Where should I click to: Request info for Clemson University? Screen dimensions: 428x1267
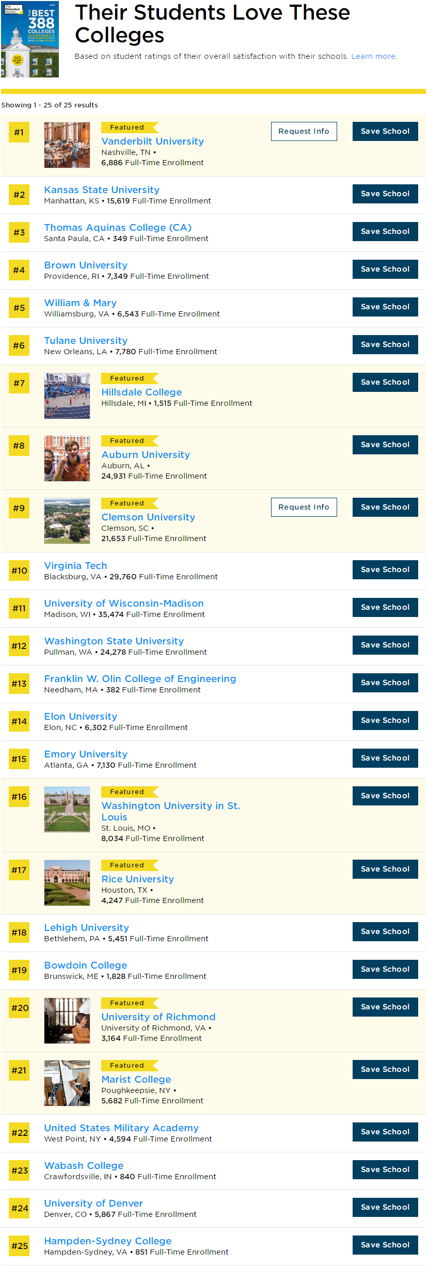point(304,507)
